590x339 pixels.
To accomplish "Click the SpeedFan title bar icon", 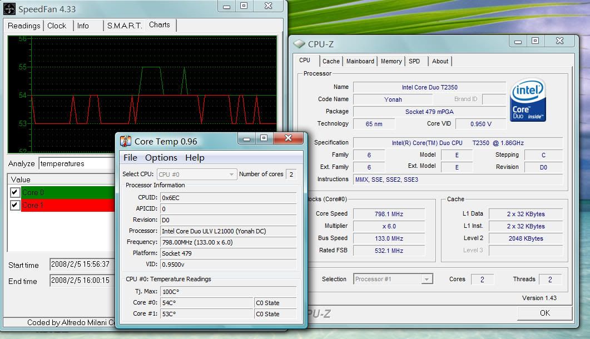I will (9, 9).
